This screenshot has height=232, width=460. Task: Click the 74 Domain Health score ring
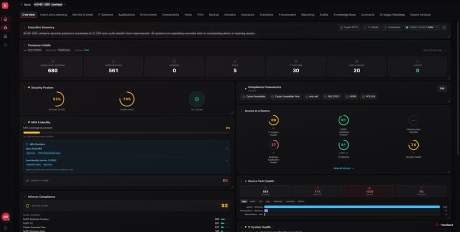point(413,145)
